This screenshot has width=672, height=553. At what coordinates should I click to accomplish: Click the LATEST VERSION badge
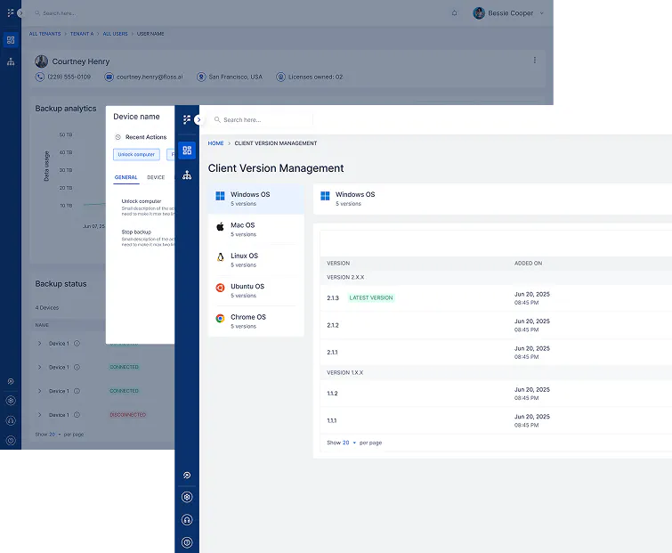[371, 298]
